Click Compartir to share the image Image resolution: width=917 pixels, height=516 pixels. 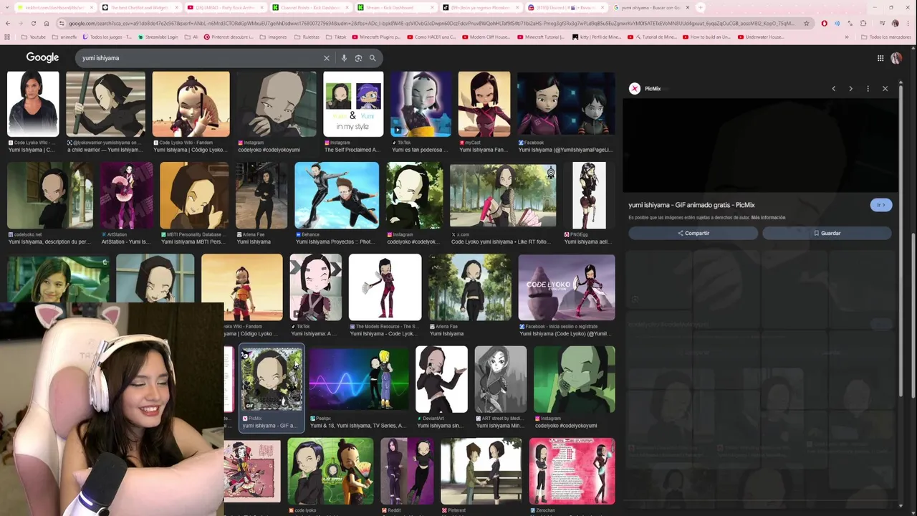[x=693, y=233]
